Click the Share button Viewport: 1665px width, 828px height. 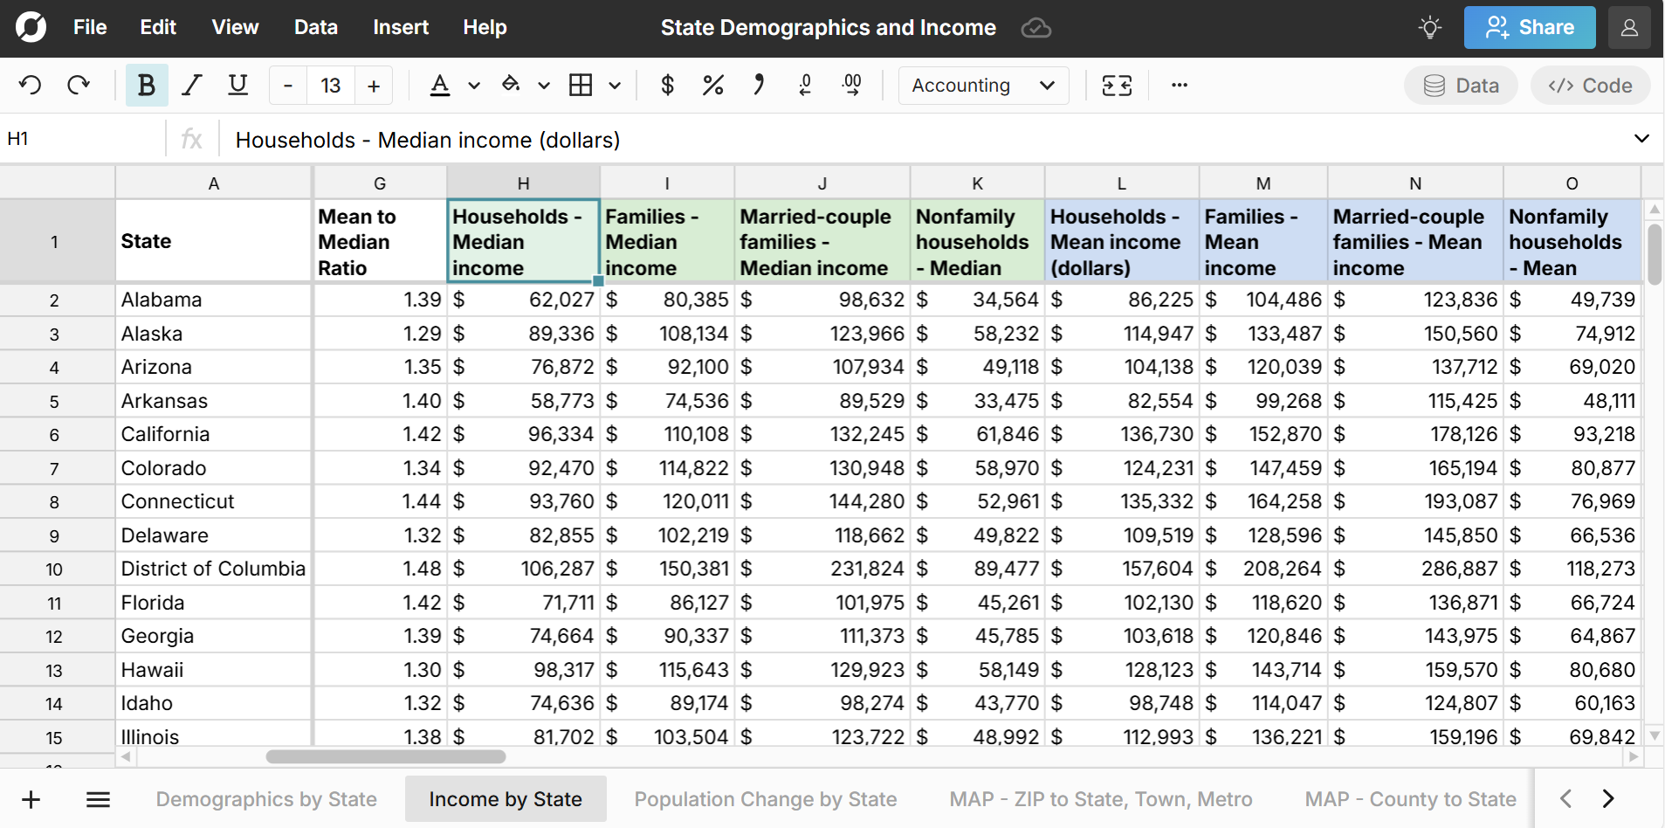pyautogui.click(x=1529, y=28)
